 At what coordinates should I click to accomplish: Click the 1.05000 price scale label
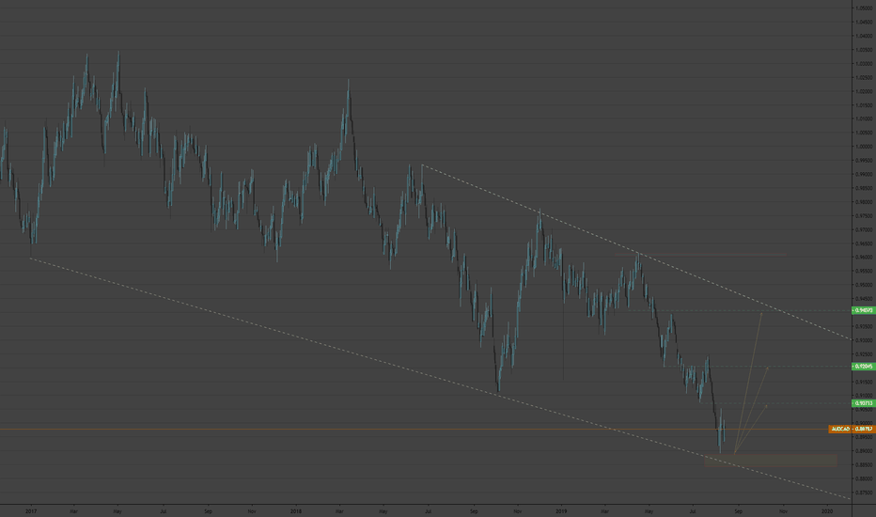coord(864,8)
